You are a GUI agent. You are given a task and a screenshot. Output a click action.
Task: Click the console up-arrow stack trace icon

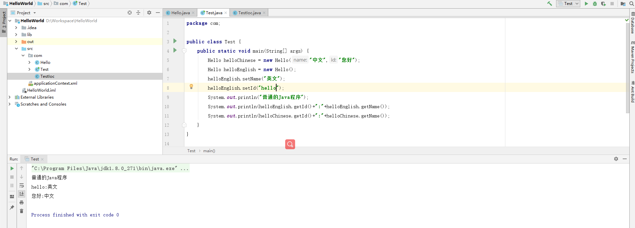[x=22, y=168]
